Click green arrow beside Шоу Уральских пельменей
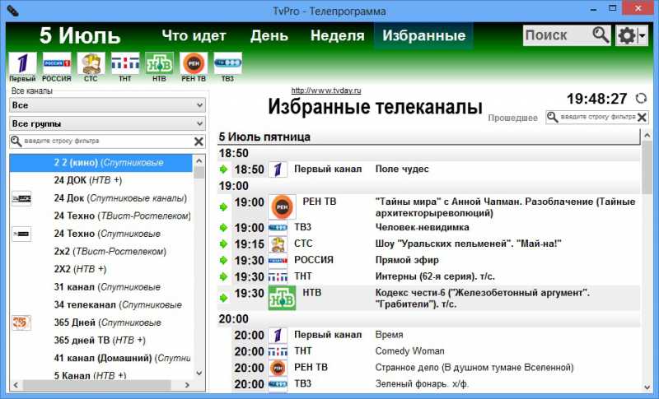This screenshot has height=399, width=659. [223, 244]
